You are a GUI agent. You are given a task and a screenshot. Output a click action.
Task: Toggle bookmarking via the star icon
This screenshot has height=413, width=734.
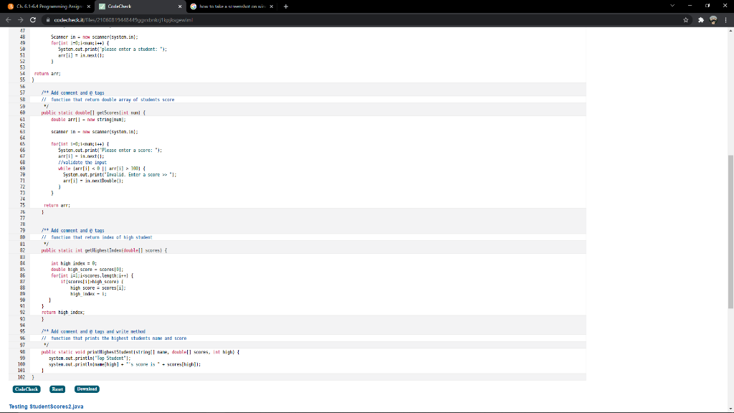[686, 20]
